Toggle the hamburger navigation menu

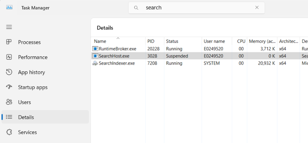tap(9, 27)
